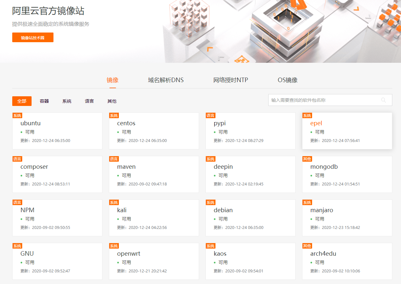
Task: Click update time 2020-09-02 10:10:06
Action: 341,271
